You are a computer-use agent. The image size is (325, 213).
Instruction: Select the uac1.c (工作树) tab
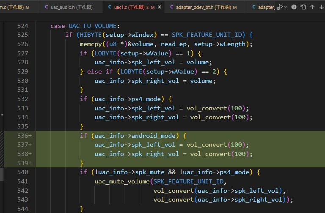[x=134, y=7]
